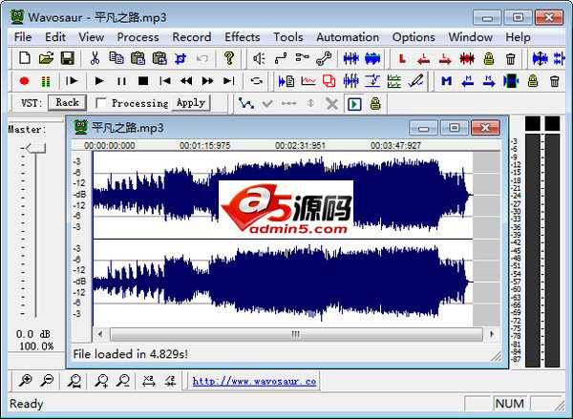573x419 pixels.
Task: Open the wavosaur website link
Action: point(254,382)
